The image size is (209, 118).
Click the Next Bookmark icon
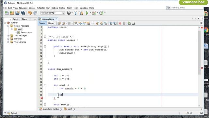click(102, 23)
